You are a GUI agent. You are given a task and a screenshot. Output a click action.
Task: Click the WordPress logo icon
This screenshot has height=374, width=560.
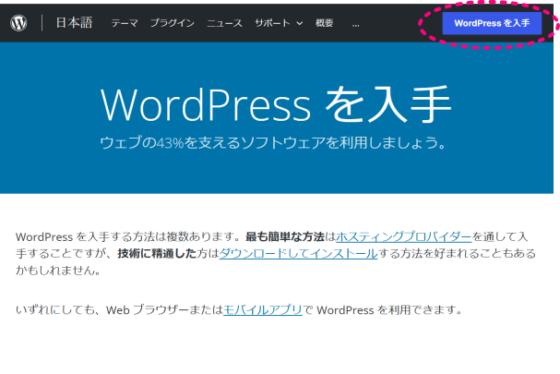point(18,23)
